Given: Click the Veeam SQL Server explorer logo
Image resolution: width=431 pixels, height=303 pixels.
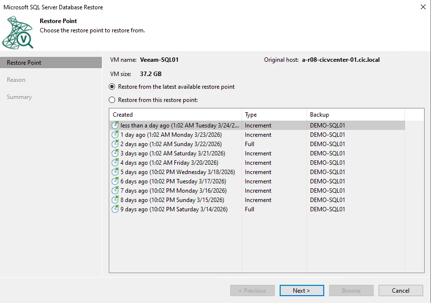Looking at the screenshot, I should coord(18,32).
